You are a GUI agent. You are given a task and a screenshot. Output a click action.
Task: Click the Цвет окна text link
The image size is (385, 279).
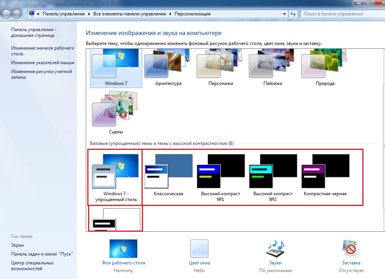click(199, 263)
